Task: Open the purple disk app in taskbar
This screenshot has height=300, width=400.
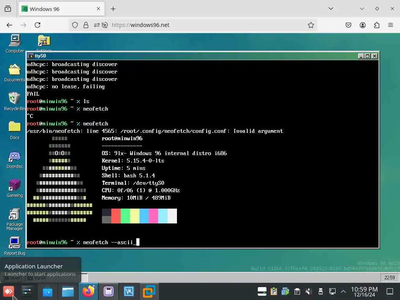Action: click(109, 291)
